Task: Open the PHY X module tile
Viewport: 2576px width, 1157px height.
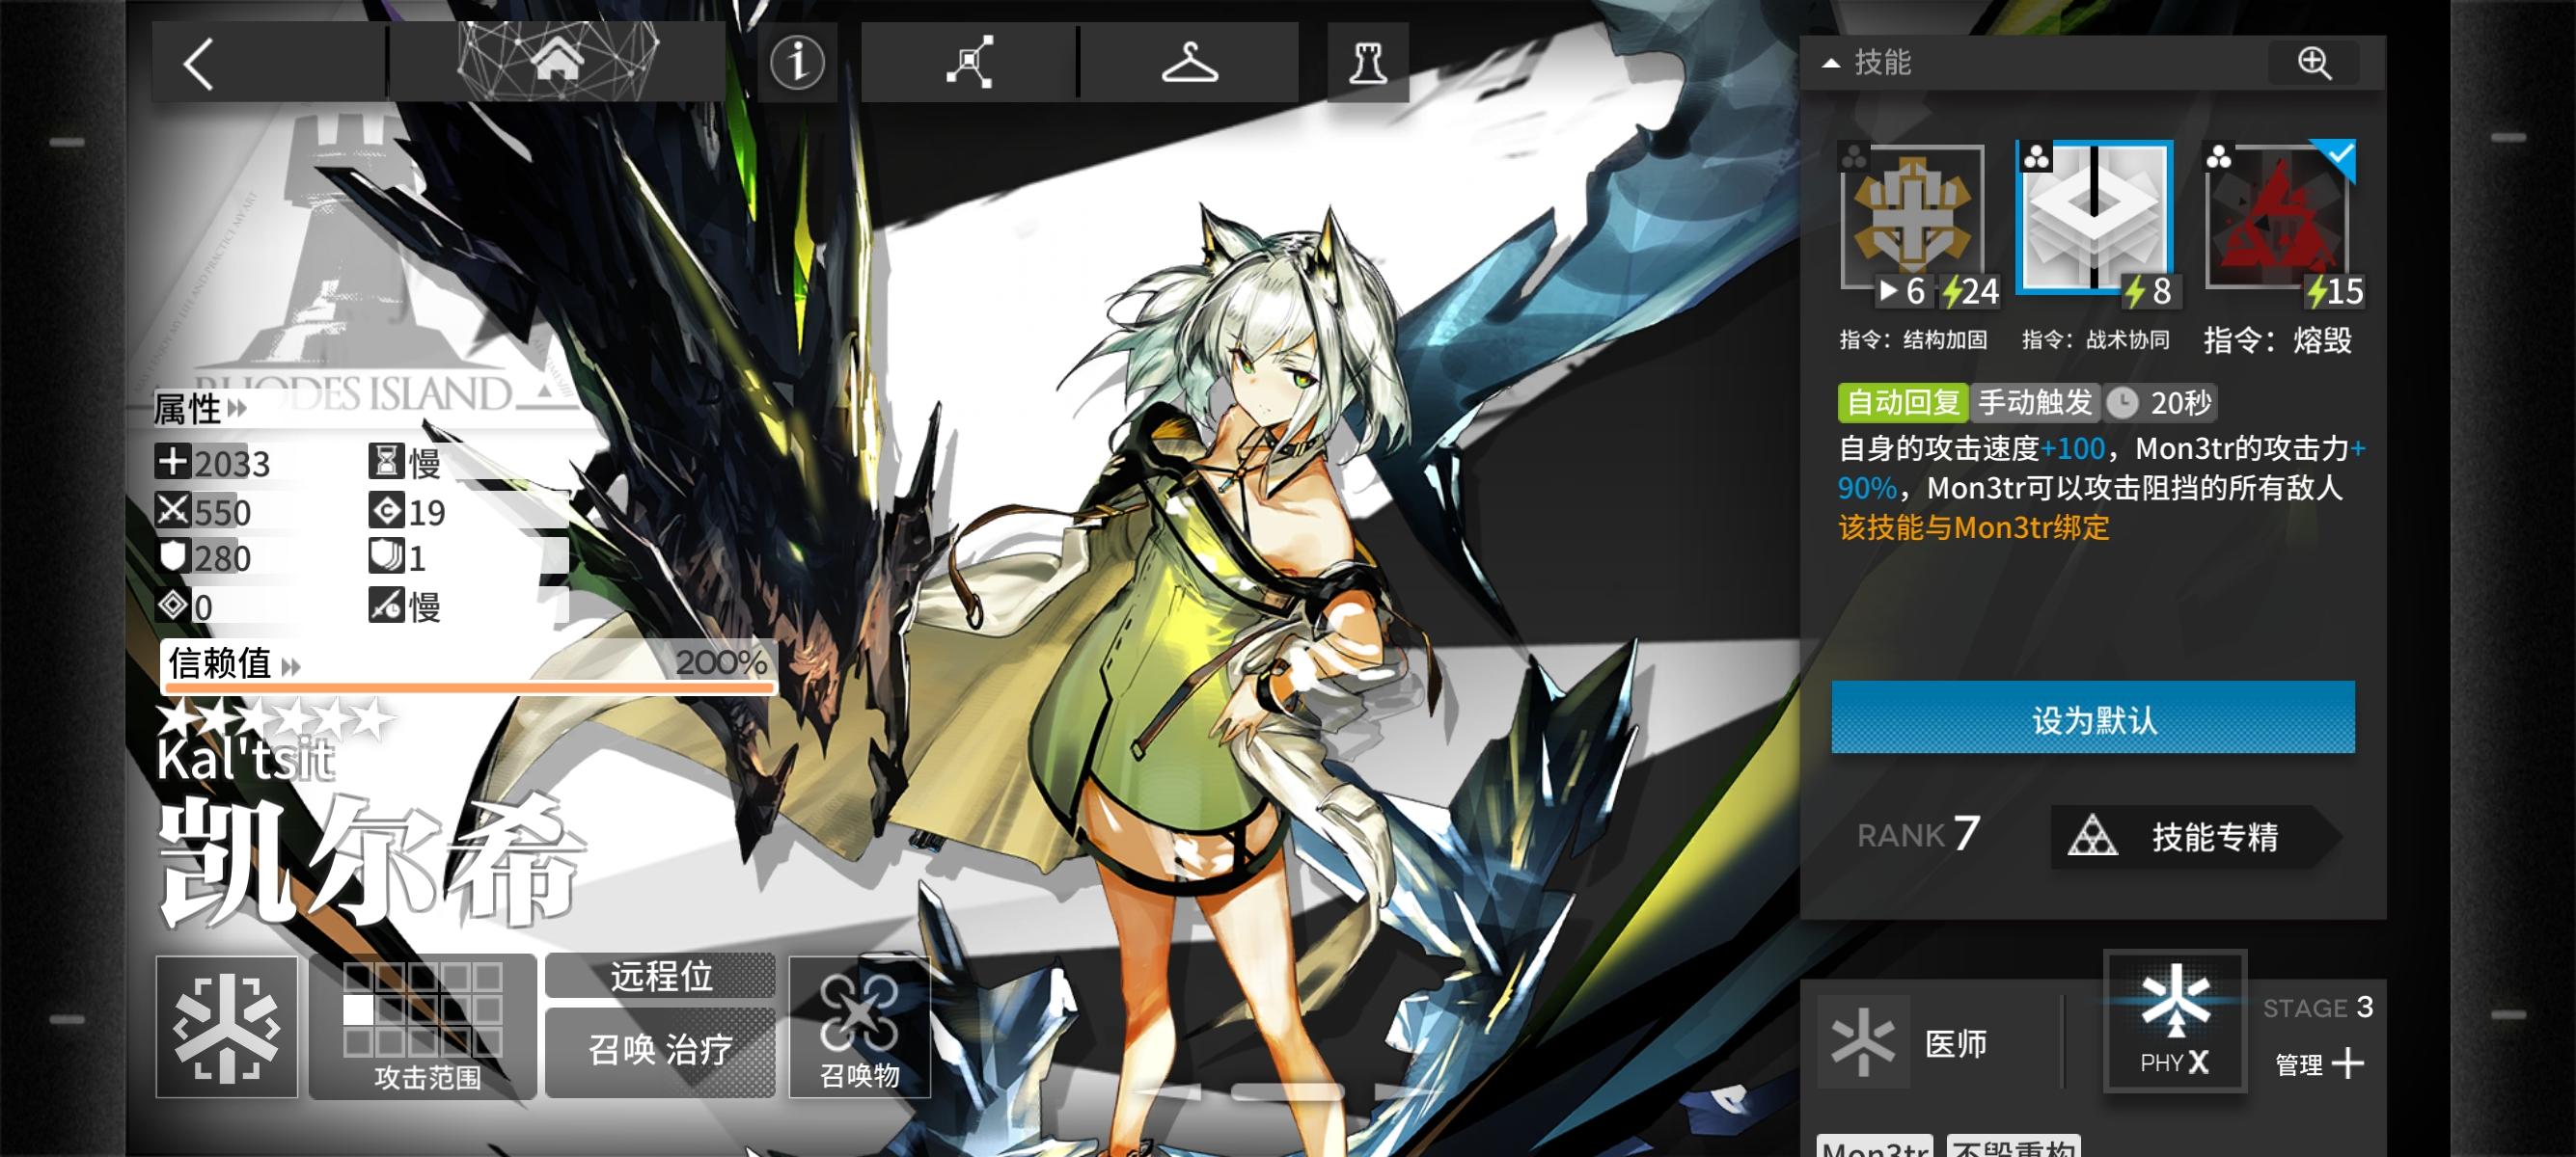Action: 2174,1021
